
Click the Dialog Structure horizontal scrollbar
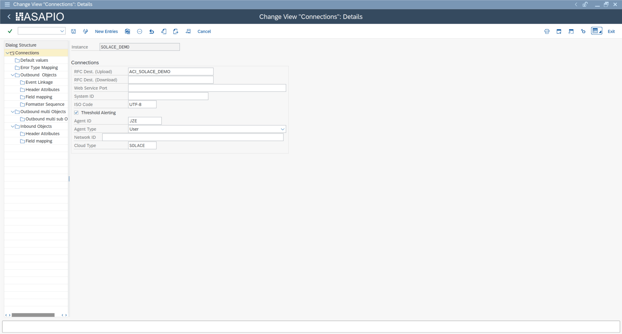tap(33, 315)
